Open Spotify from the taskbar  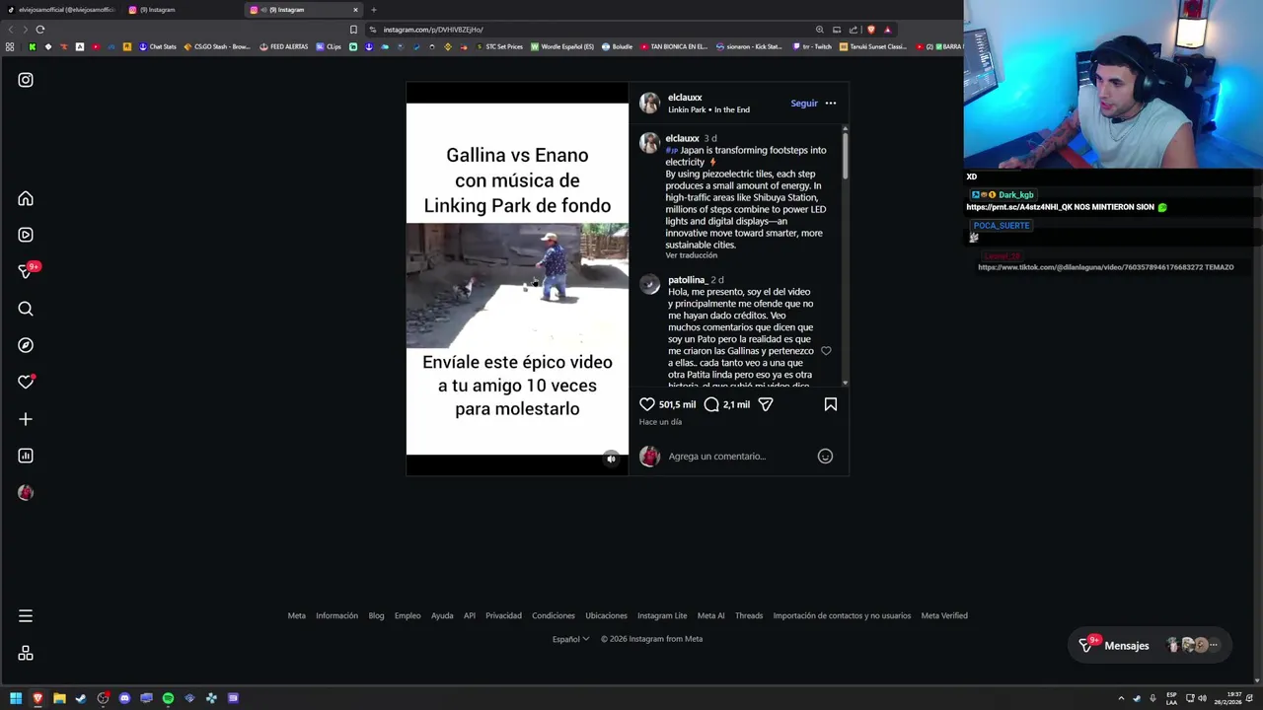tap(168, 698)
